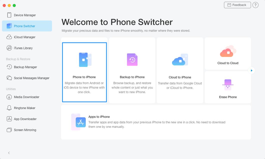This screenshot has width=265, height=159.
Task: Click 'Transfer apps and app data' description
Action: point(157,124)
